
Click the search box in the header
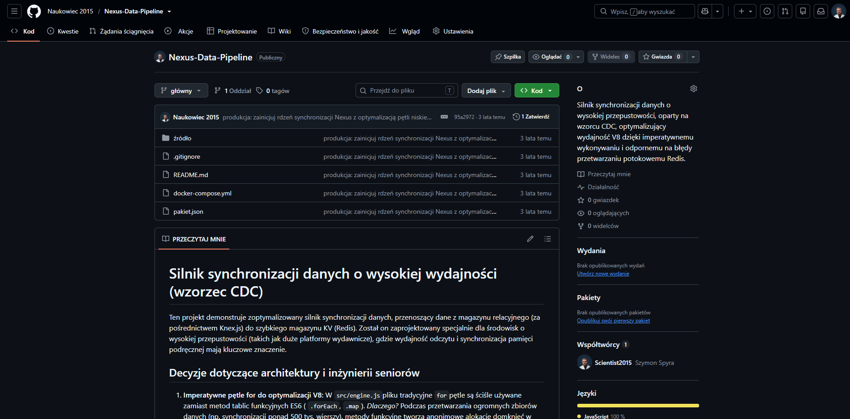644,11
